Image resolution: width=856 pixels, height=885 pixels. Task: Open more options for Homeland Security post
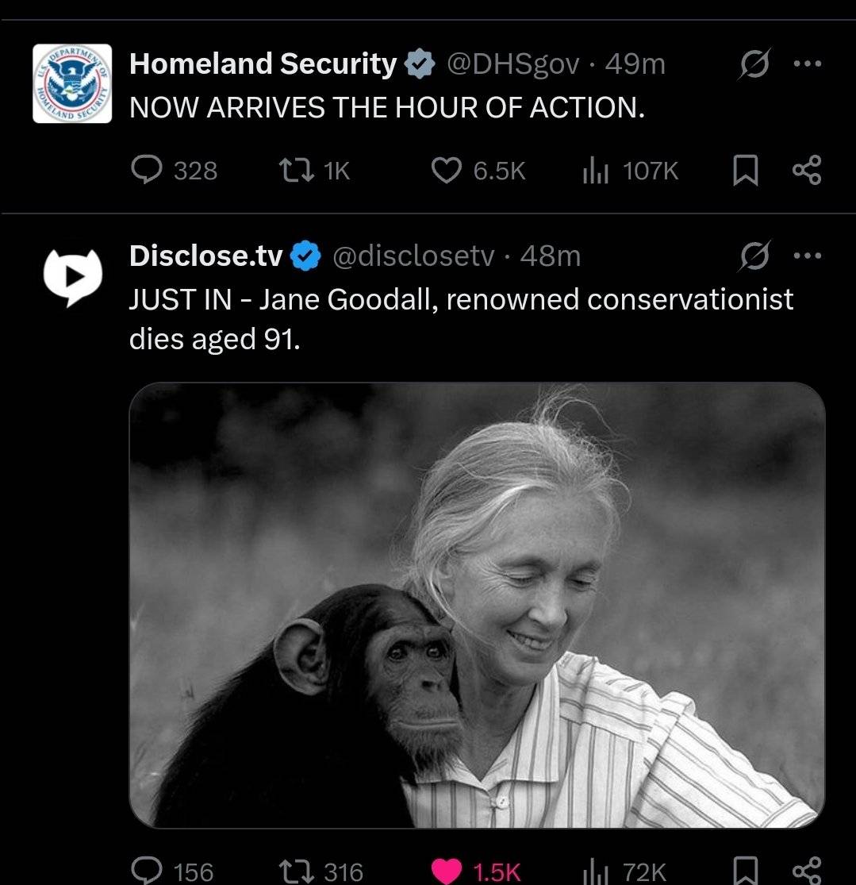[x=808, y=64]
